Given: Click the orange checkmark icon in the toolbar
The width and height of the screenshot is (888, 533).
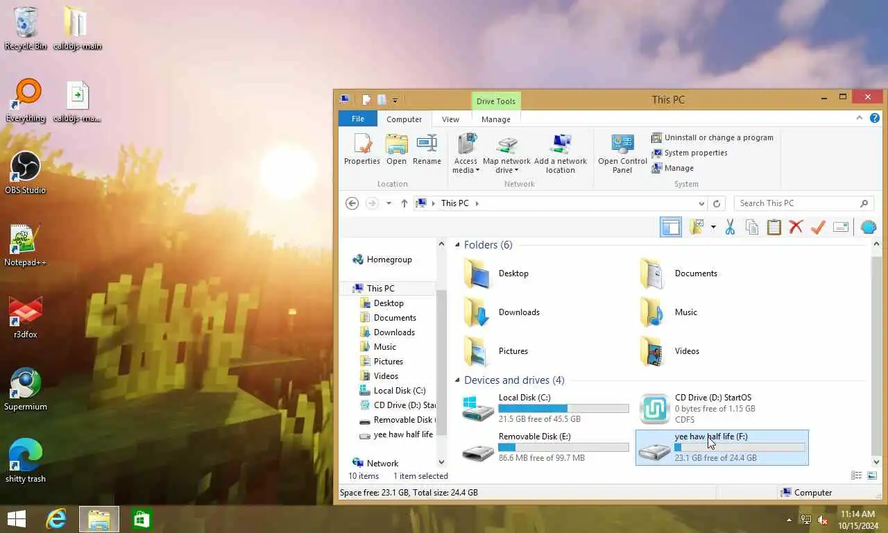Looking at the screenshot, I should 818,227.
